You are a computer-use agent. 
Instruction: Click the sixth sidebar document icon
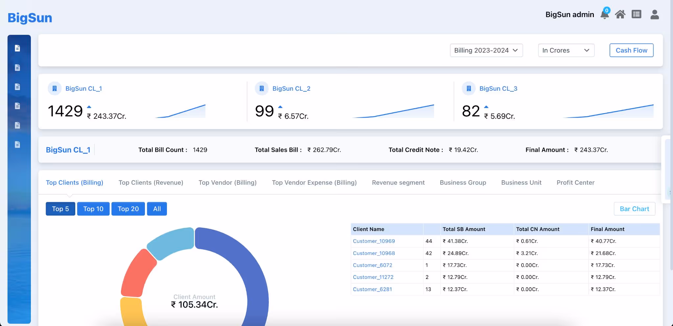click(x=18, y=144)
